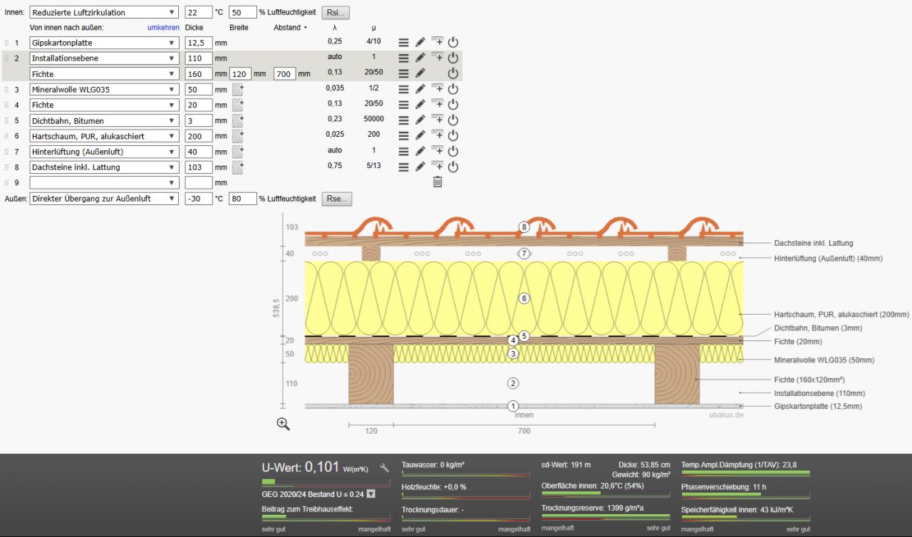Delete empty layer 9 with the trash icon

pos(437,182)
